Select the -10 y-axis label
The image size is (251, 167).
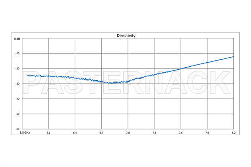click(18, 53)
